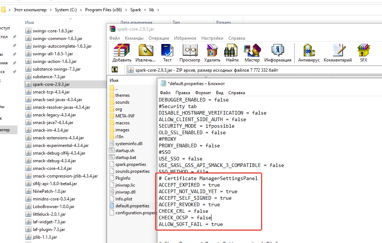Open the Найти (Find) binoculars tool

[x=232, y=53]
